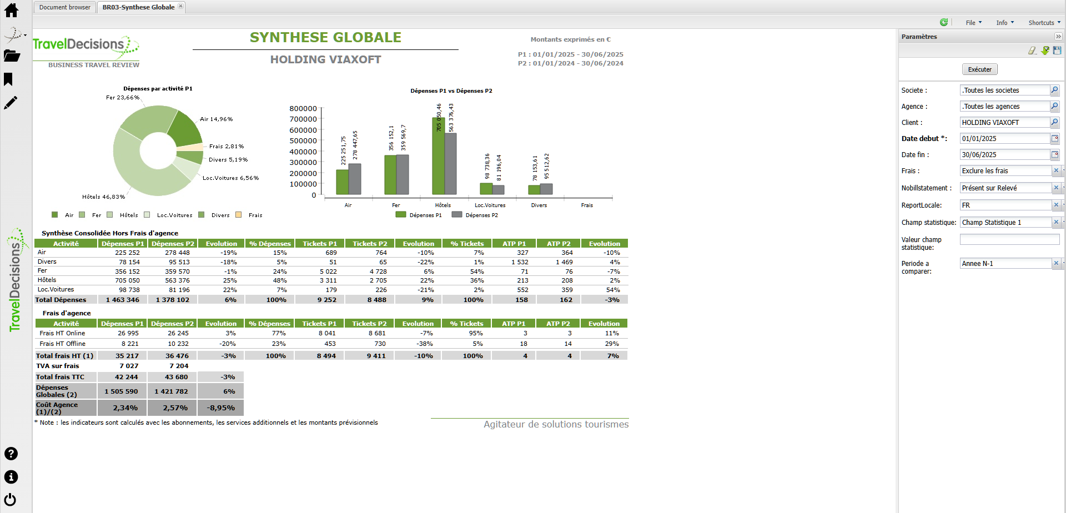Viewport: 1066px width, 513px height.
Task: Refresh the report with green refresh icon
Action: (944, 22)
